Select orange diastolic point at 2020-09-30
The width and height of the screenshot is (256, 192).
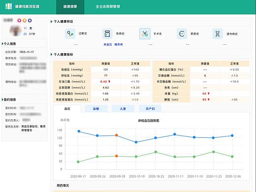click(x=117, y=156)
